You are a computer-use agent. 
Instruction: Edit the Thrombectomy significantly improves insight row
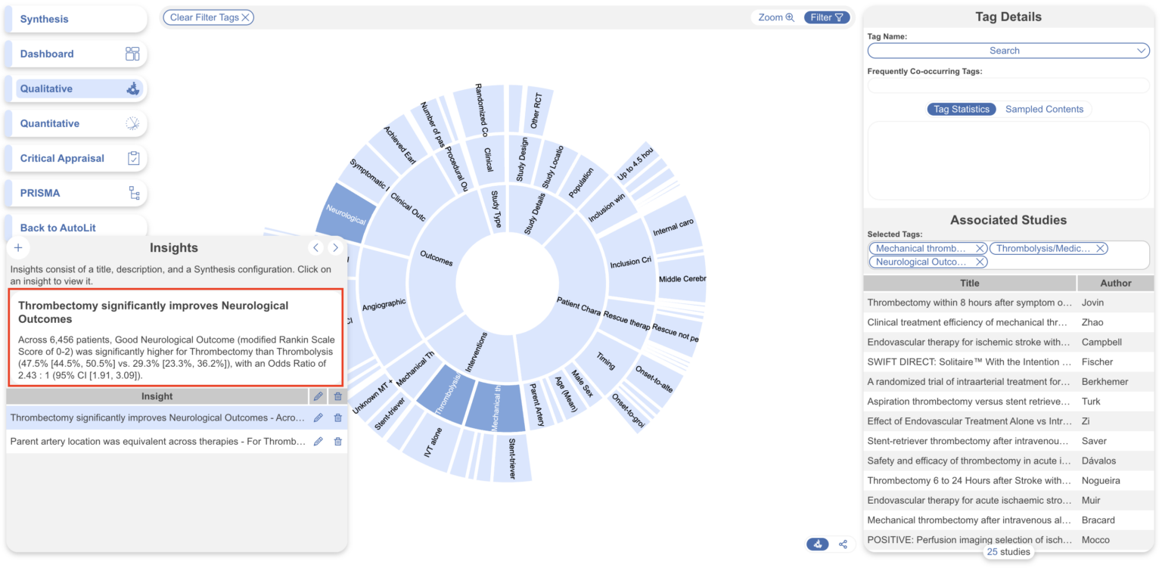(x=318, y=417)
